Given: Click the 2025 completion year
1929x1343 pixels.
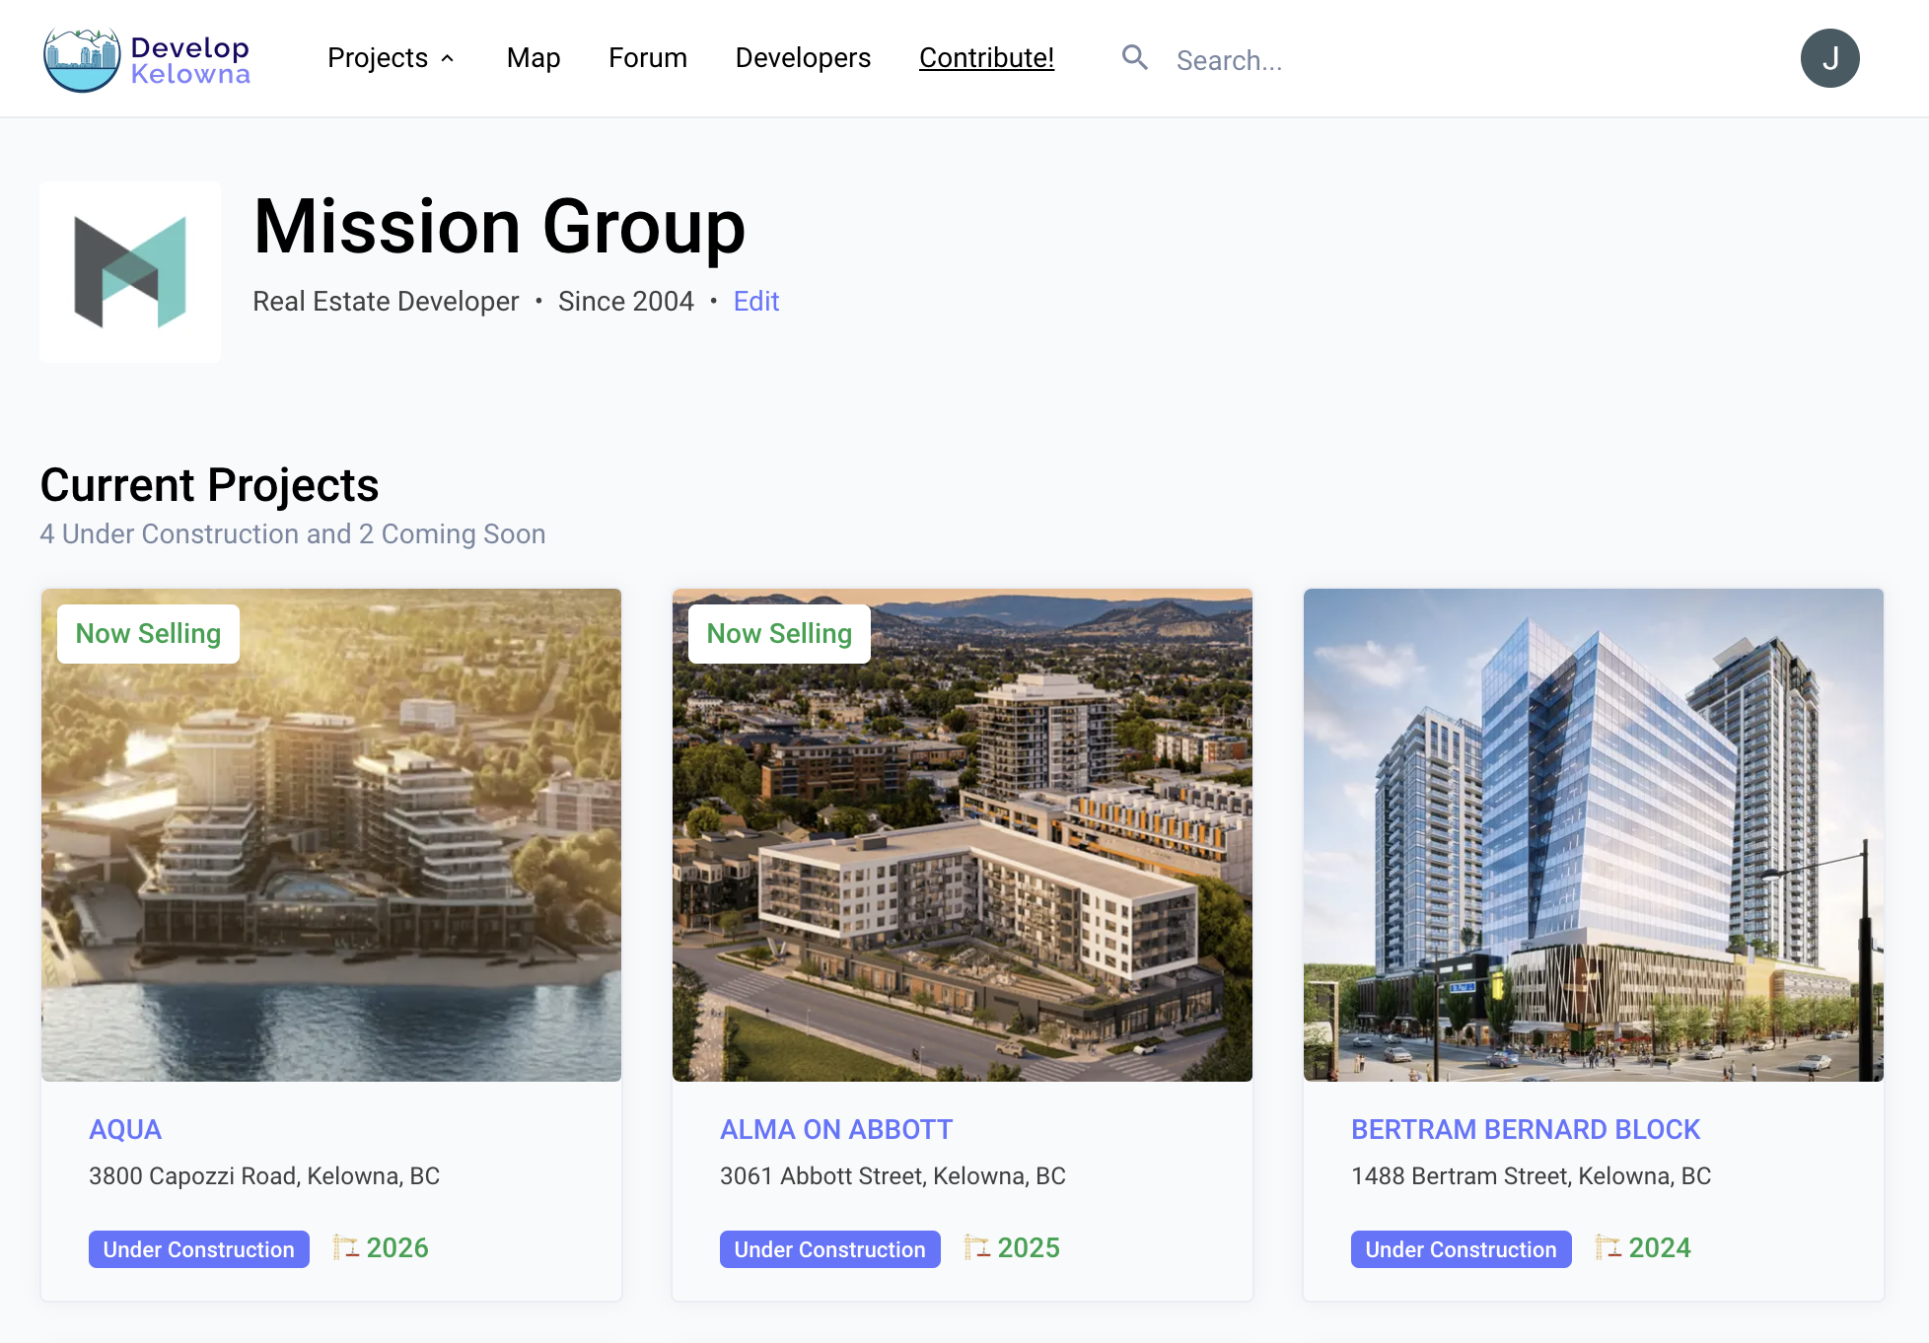Looking at the screenshot, I should [1029, 1248].
